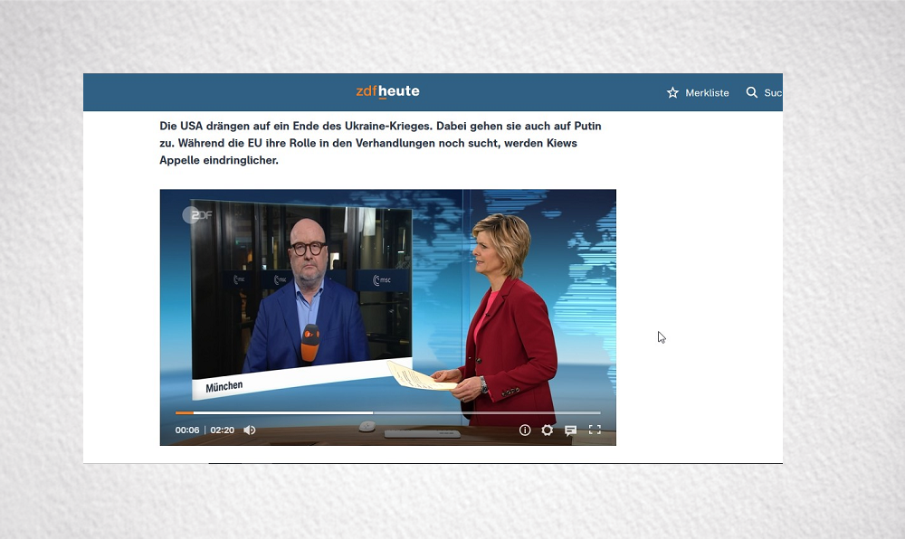Show video info via circled i icon
The height and width of the screenshot is (539, 905).
pyautogui.click(x=525, y=430)
